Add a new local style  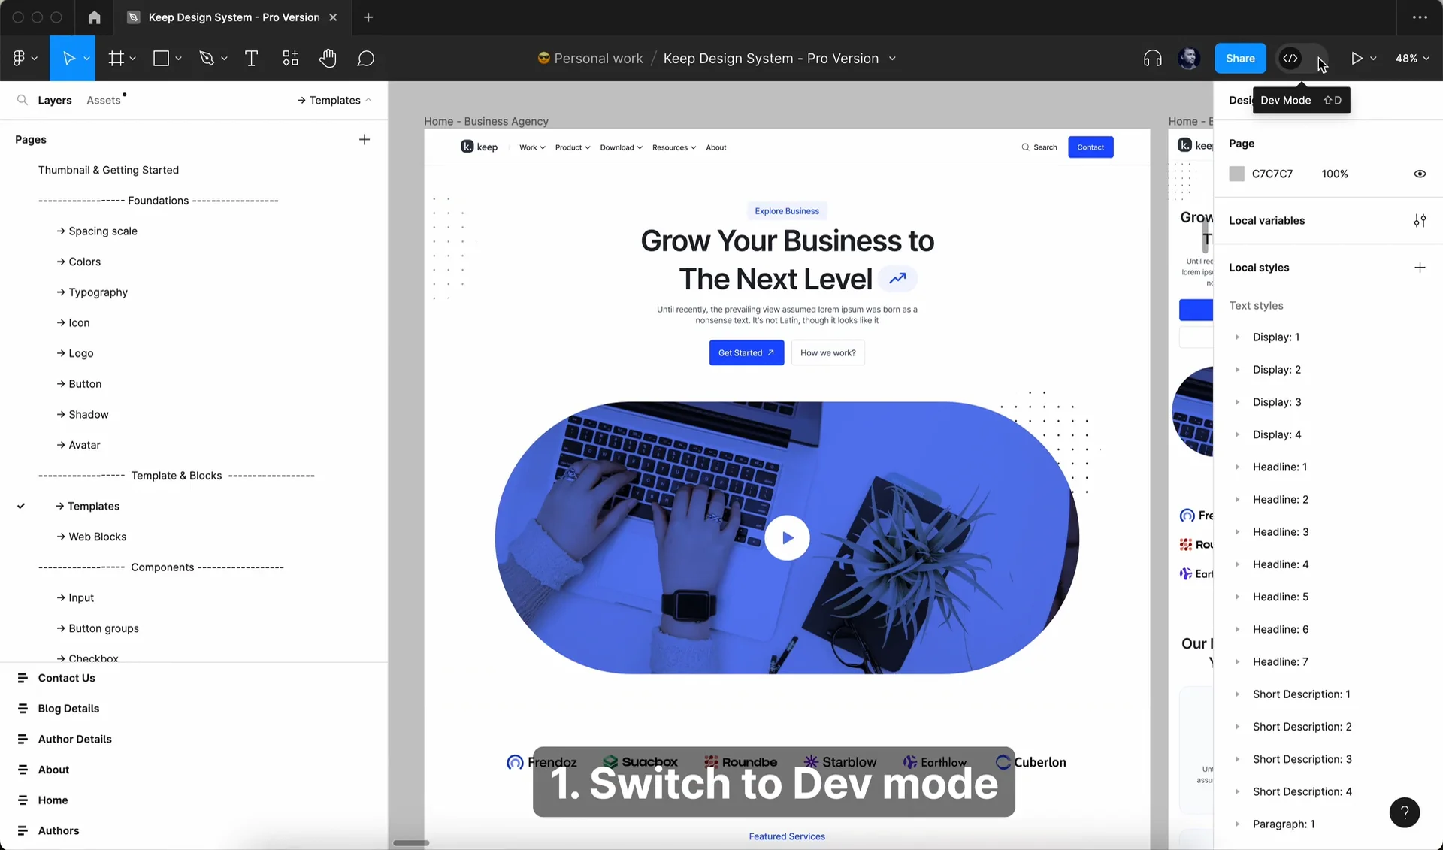pyautogui.click(x=1420, y=268)
